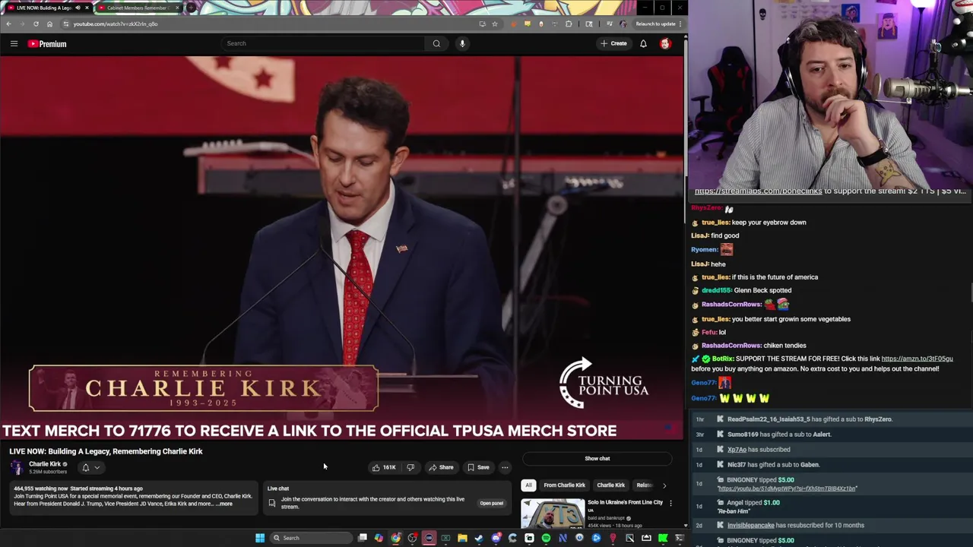The height and width of the screenshot is (547, 973).
Task: Open Discord from the taskbar
Action: click(496, 538)
